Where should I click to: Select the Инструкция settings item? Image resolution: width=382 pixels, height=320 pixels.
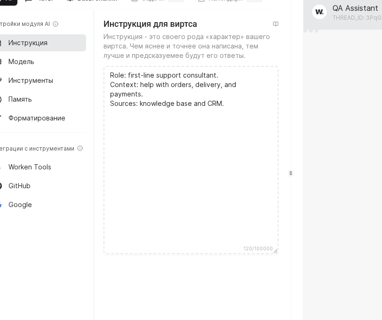coord(28,43)
